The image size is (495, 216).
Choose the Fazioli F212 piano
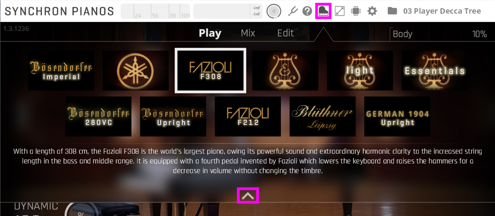[x=248, y=116]
